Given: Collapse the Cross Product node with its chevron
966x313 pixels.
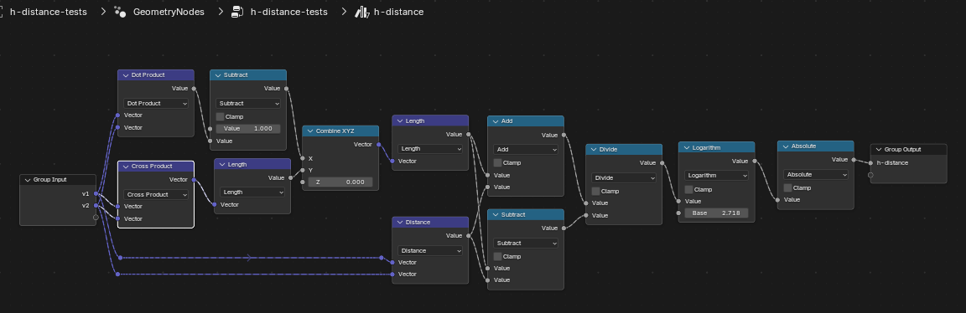Looking at the screenshot, I should coord(125,166).
